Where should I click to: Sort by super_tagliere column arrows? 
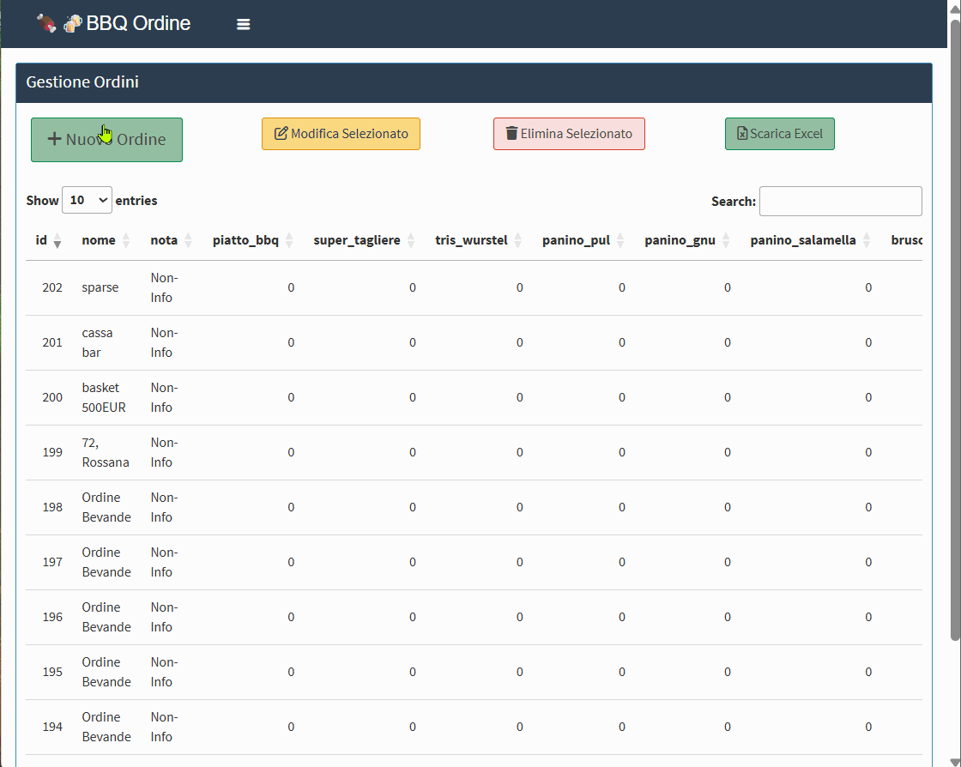click(411, 241)
